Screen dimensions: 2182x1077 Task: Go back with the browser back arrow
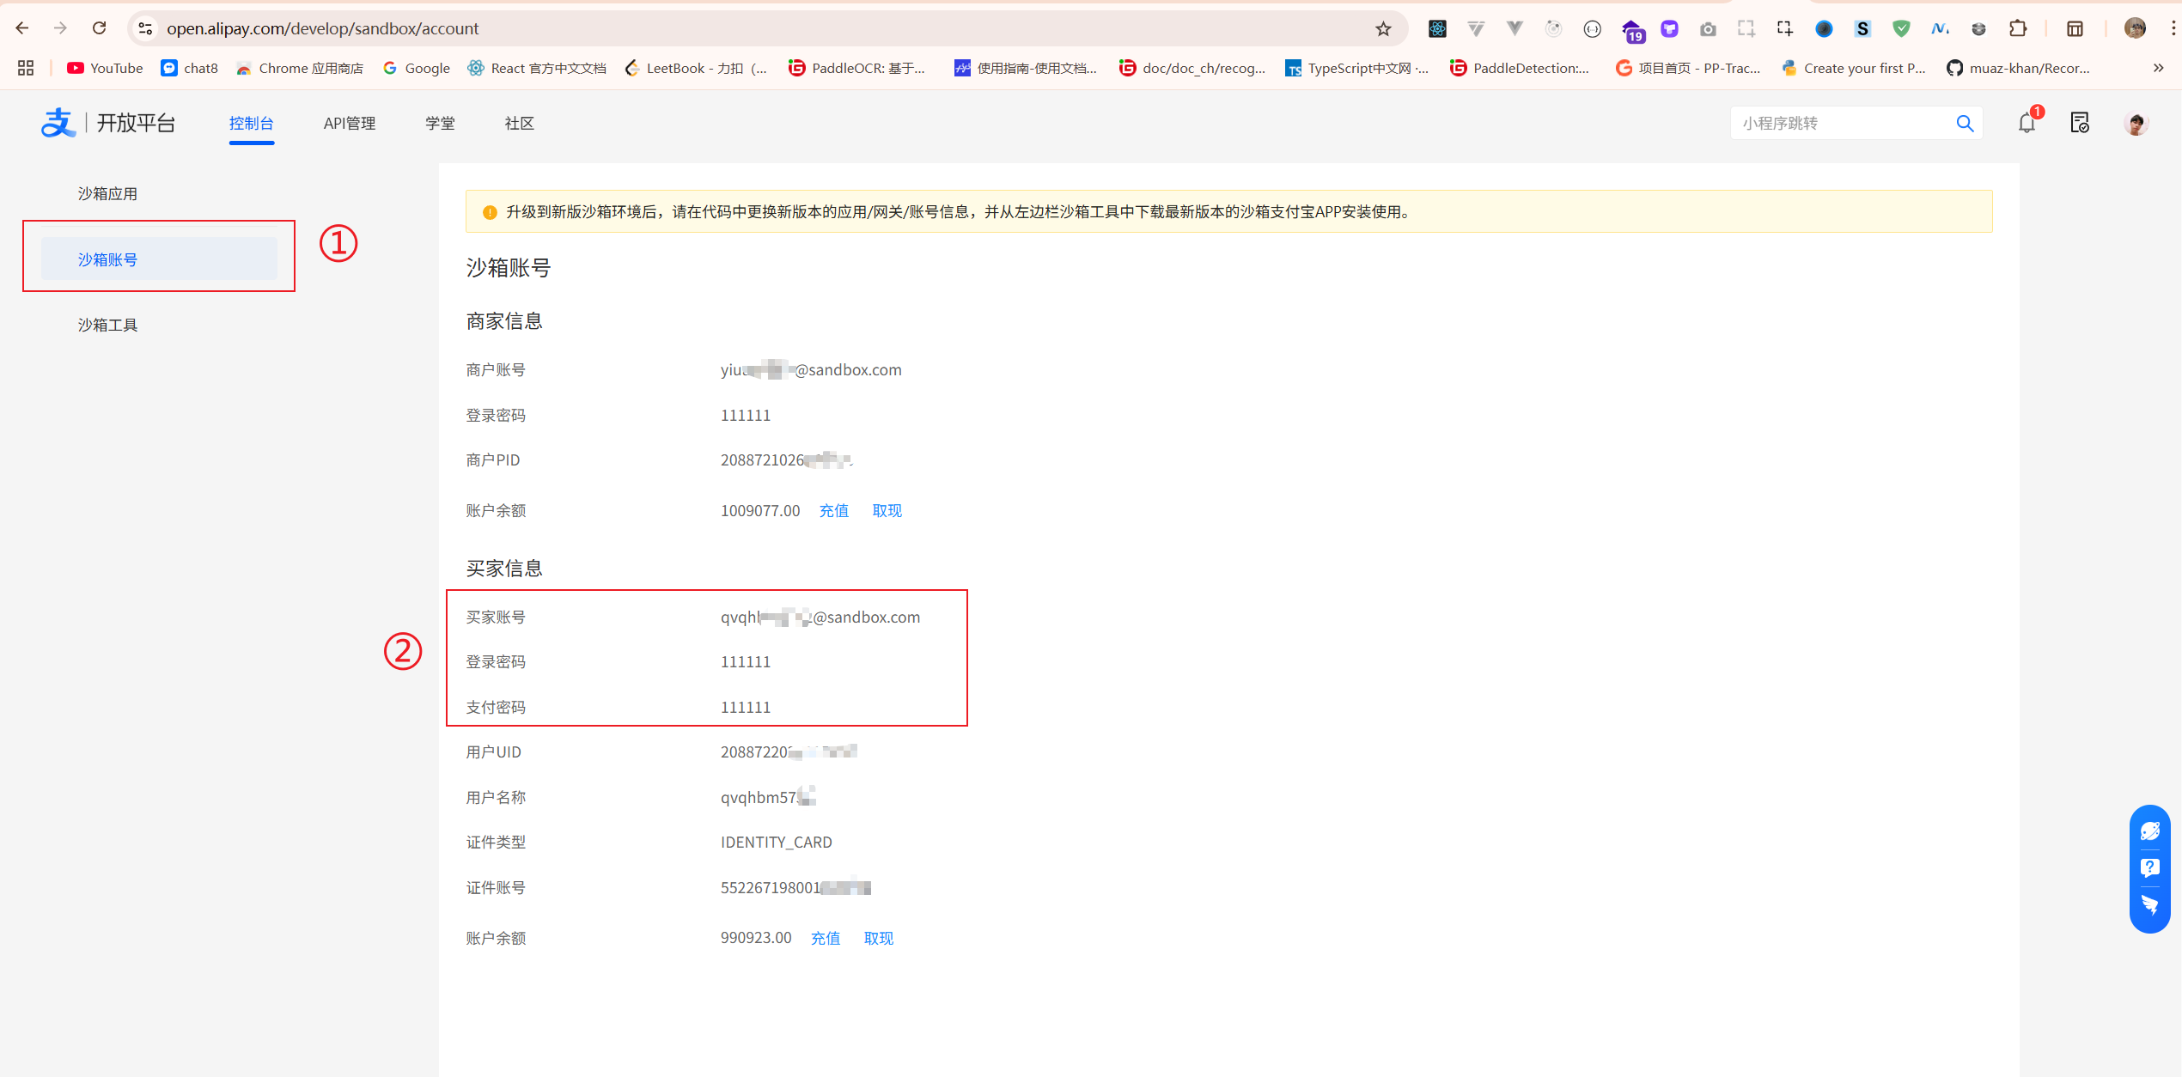pos(22,28)
